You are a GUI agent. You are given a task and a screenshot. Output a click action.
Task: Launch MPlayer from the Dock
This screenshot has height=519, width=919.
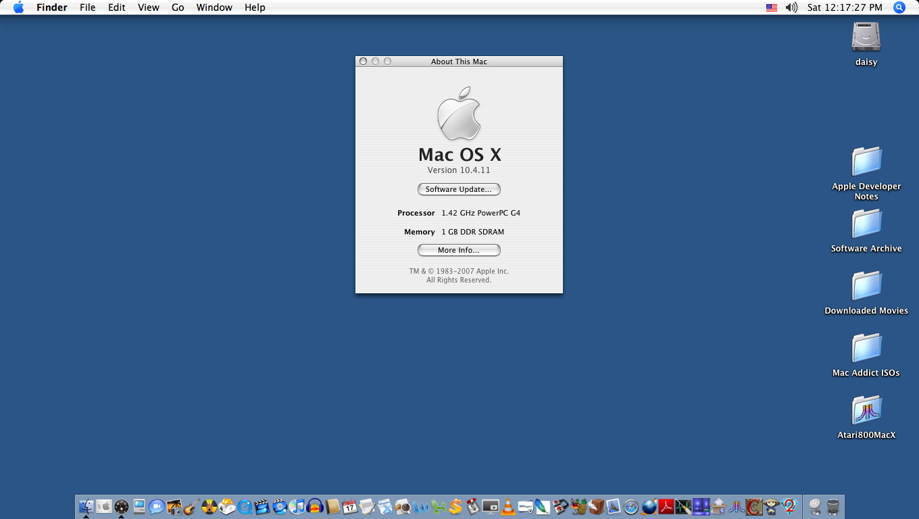[x=525, y=506]
